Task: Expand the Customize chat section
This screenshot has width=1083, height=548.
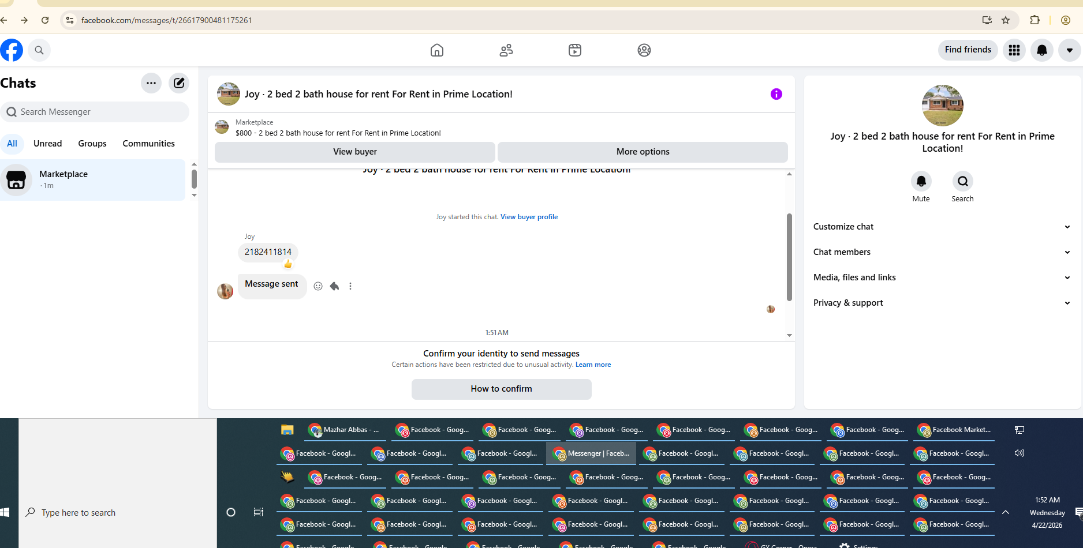Action: [942, 227]
